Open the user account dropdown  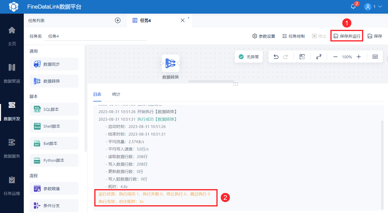tap(373, 7)
